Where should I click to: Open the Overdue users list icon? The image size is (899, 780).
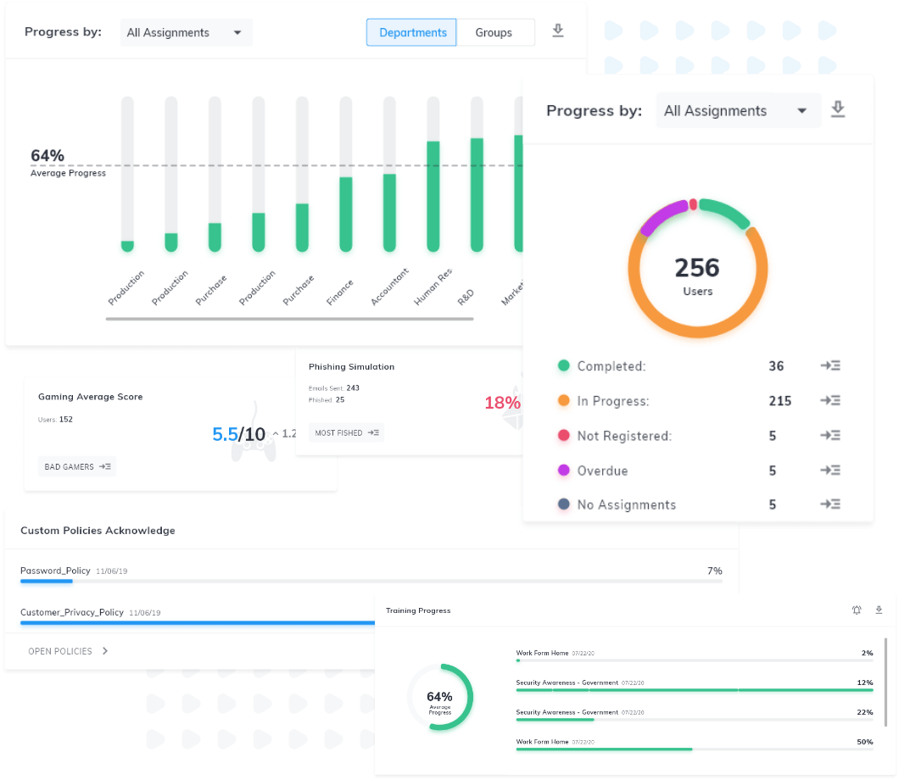tap(829, 471)
